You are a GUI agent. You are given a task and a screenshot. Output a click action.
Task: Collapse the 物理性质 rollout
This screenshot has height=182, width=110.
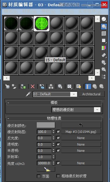pyautogui.click(x=54, y=118)
